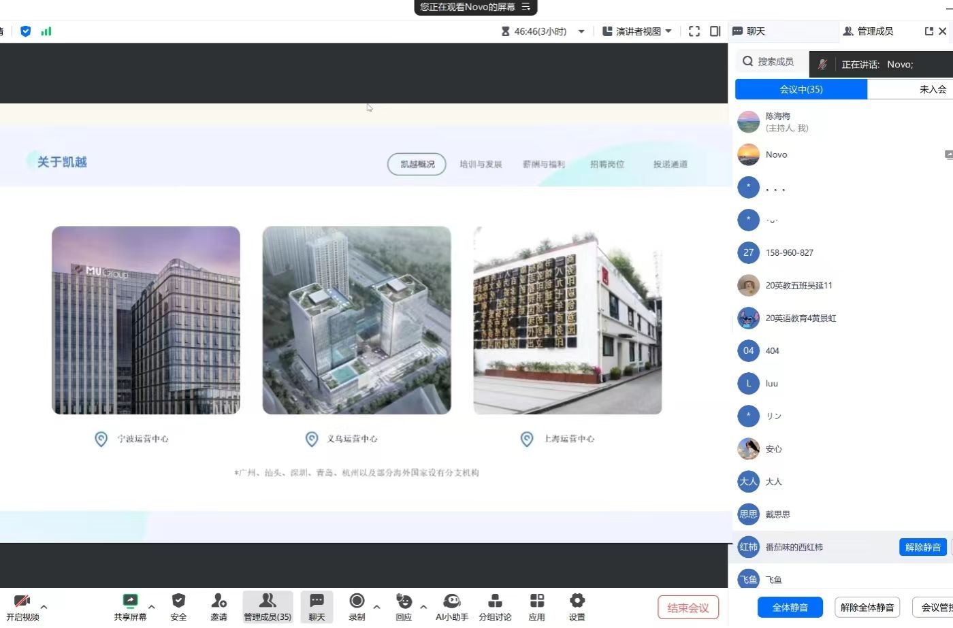Viewport: 953px width, 628px height.
Task: Switch to the Chat tab
Action: tap(749, 31)
